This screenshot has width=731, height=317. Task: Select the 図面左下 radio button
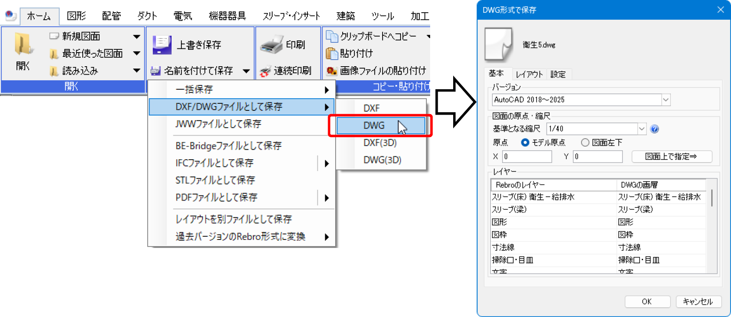(585, 142)
